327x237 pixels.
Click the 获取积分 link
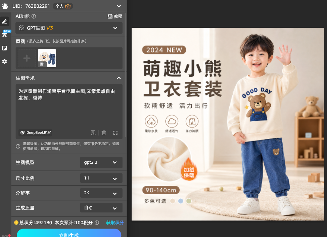coord(115,223)
